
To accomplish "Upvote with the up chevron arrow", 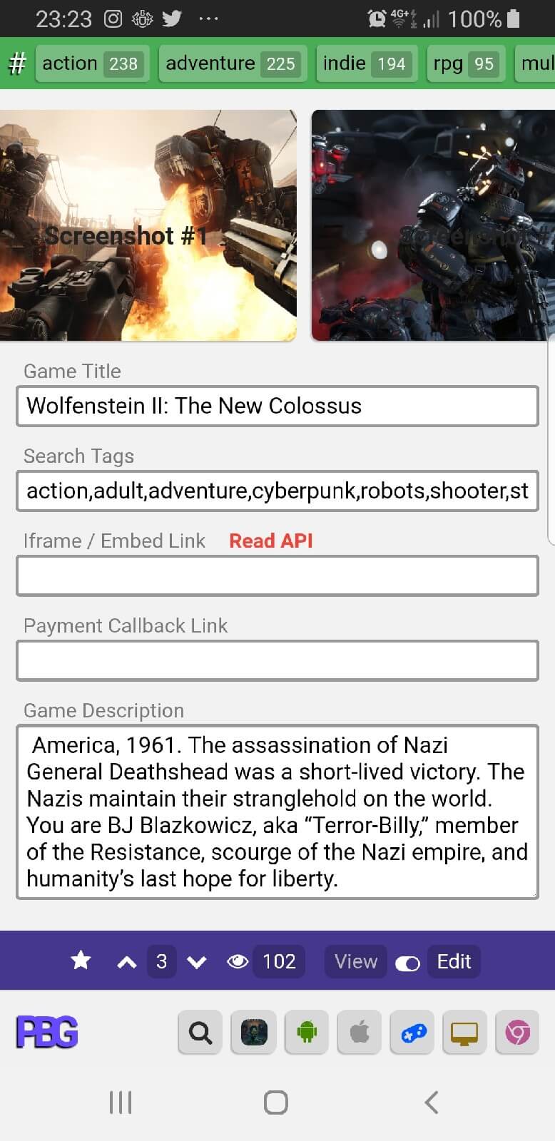I will (127, 962).
